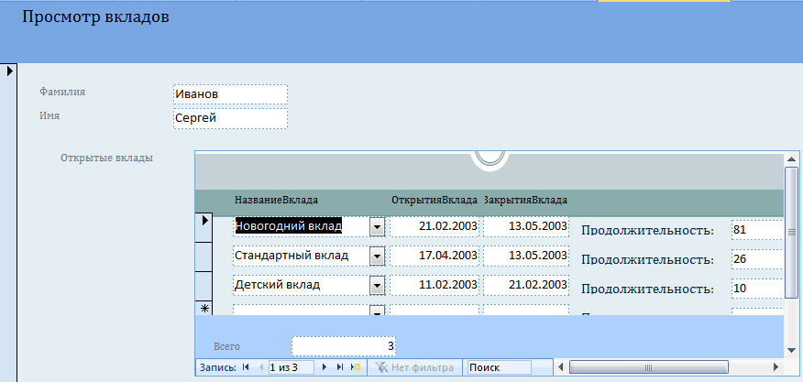Click the ОткрытияВклада column header
The width and height of the screenshot is (803, 382).
(434, 201)
